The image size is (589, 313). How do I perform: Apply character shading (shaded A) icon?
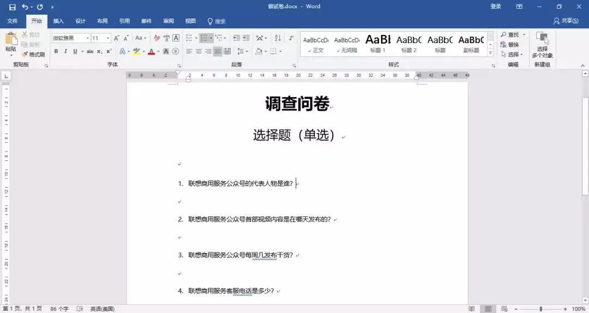pos(166,51)
